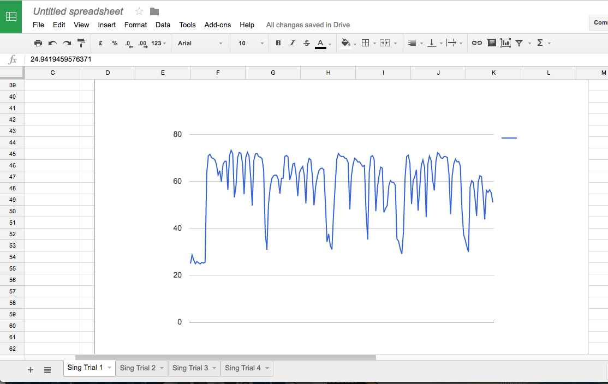Star the Untitled spreadsheet
608x384 pixels.
(x=139, y=11)
